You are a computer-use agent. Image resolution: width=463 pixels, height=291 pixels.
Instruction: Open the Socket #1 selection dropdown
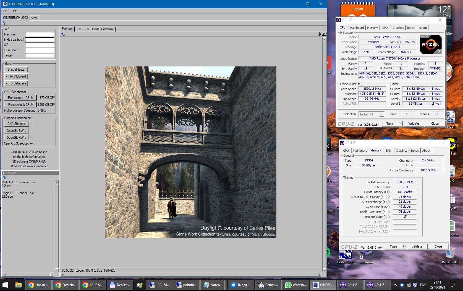tap(371, 114)
